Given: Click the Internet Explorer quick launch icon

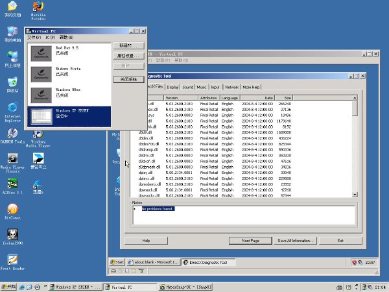Looking at the screenshot, I should pyautogui.click(x=22, y=287).
